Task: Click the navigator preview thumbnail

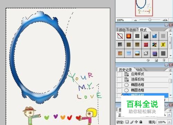Action: click(x=144, y=8)
